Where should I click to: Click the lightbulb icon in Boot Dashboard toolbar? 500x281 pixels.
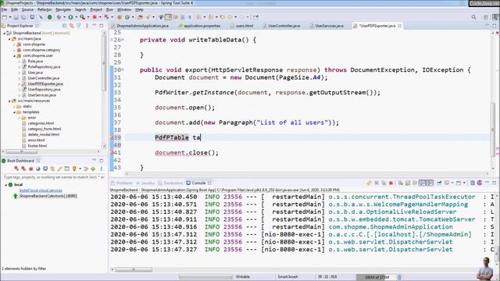pos(74,169)
